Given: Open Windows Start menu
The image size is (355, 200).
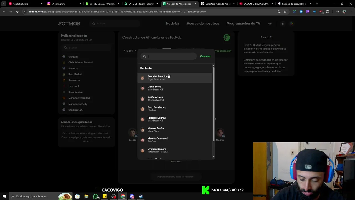Looking at the screenshot, I should 4,196.
